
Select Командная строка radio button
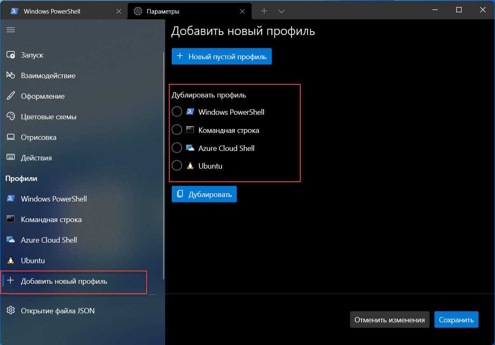177,130
